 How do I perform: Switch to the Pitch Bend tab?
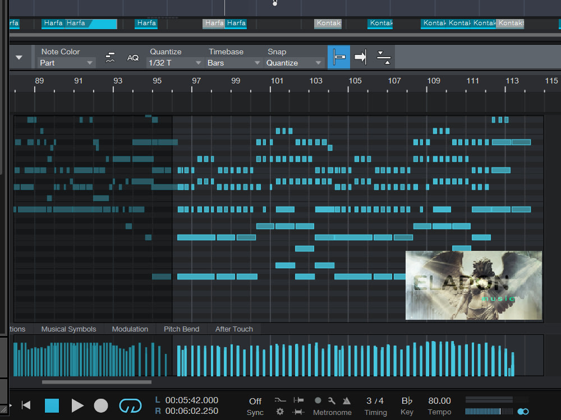click(181, 329)
